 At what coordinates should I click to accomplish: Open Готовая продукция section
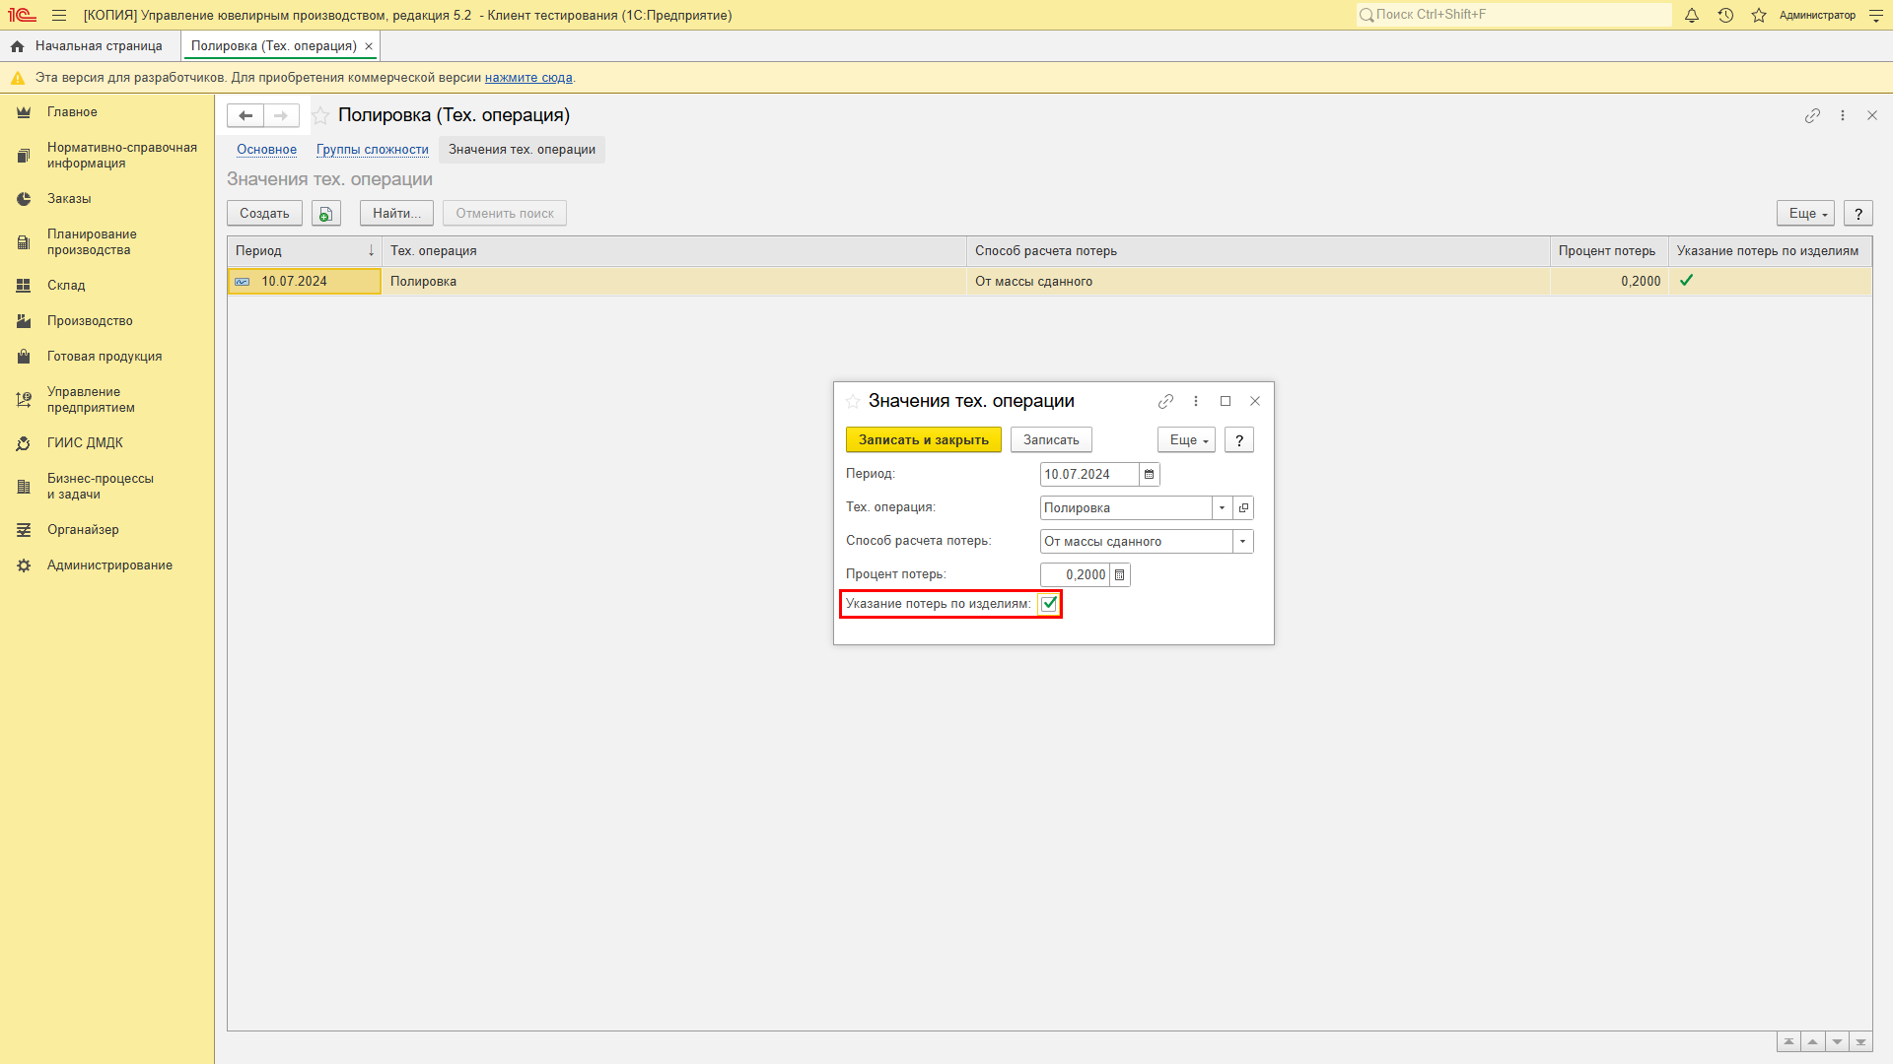click(x=106, y=357)
